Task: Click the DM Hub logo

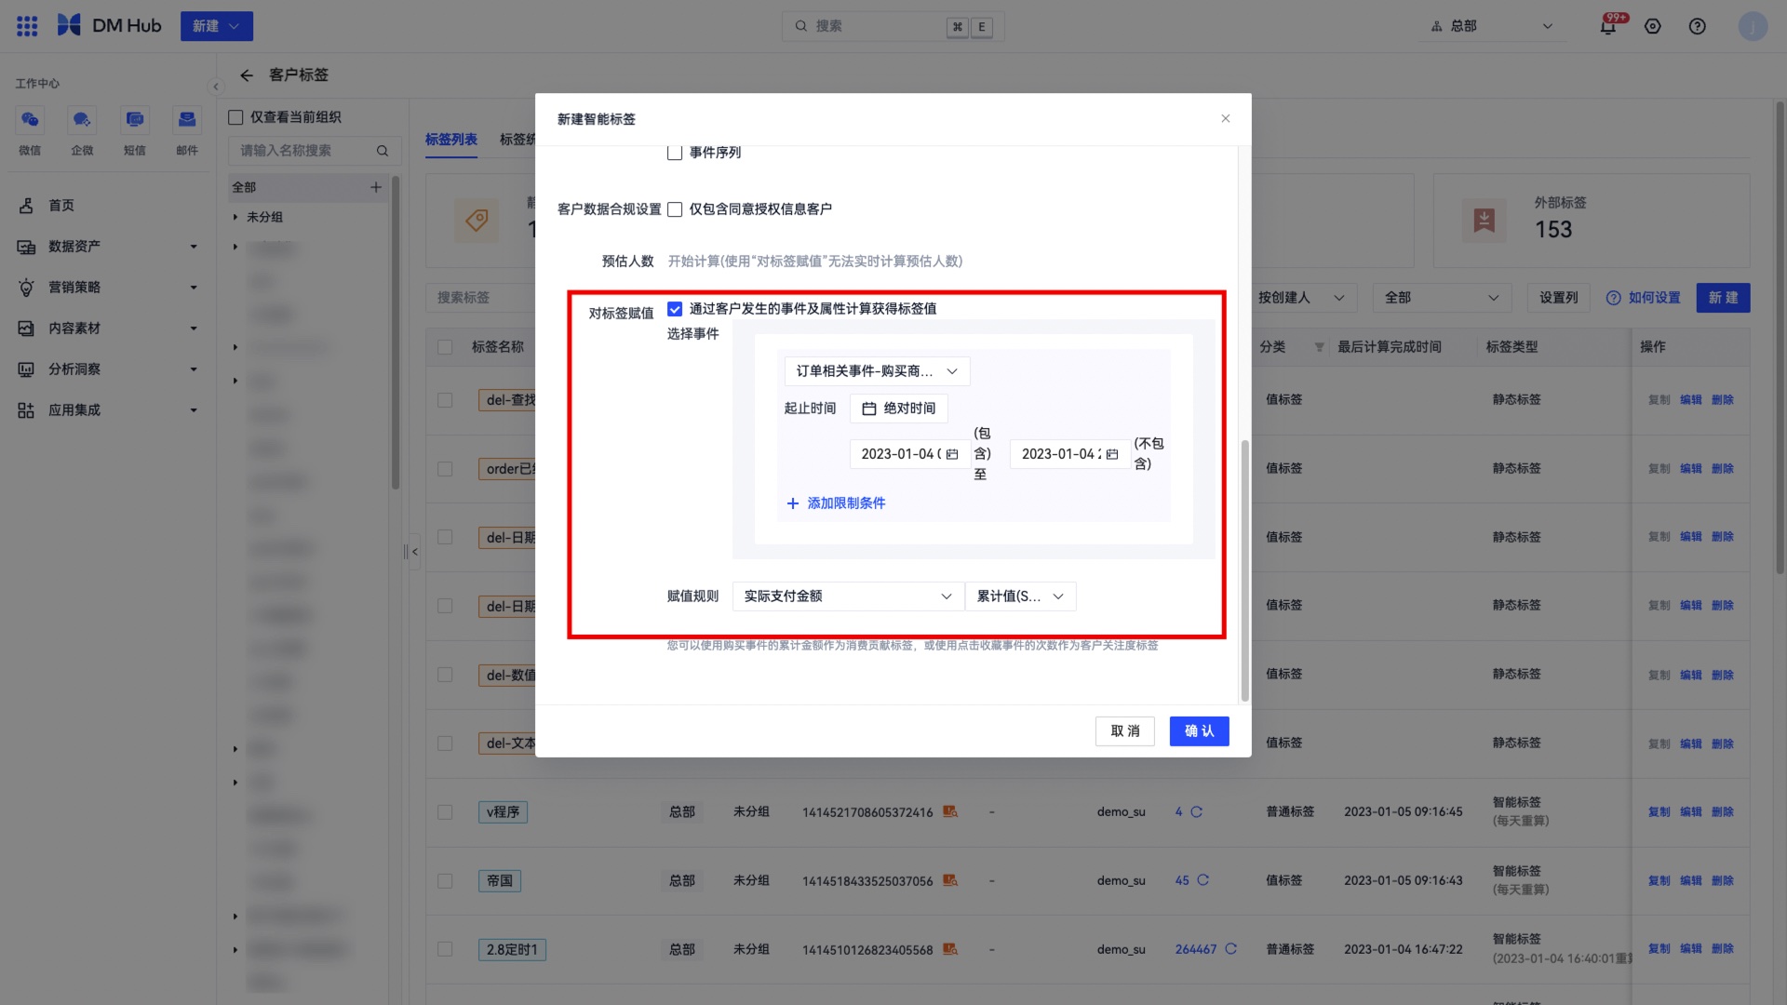Action: pyautogui.click(x=109, y=26)
